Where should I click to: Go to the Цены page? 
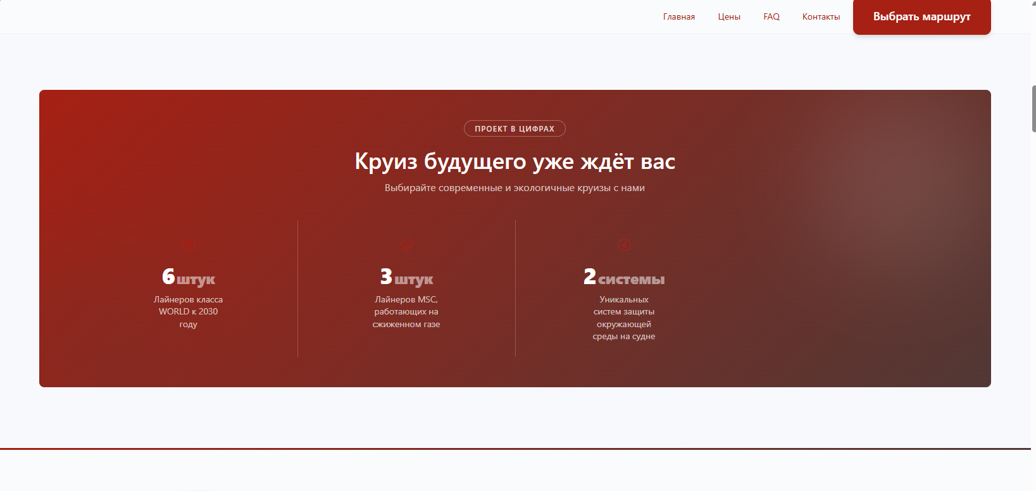pos(728,17)
